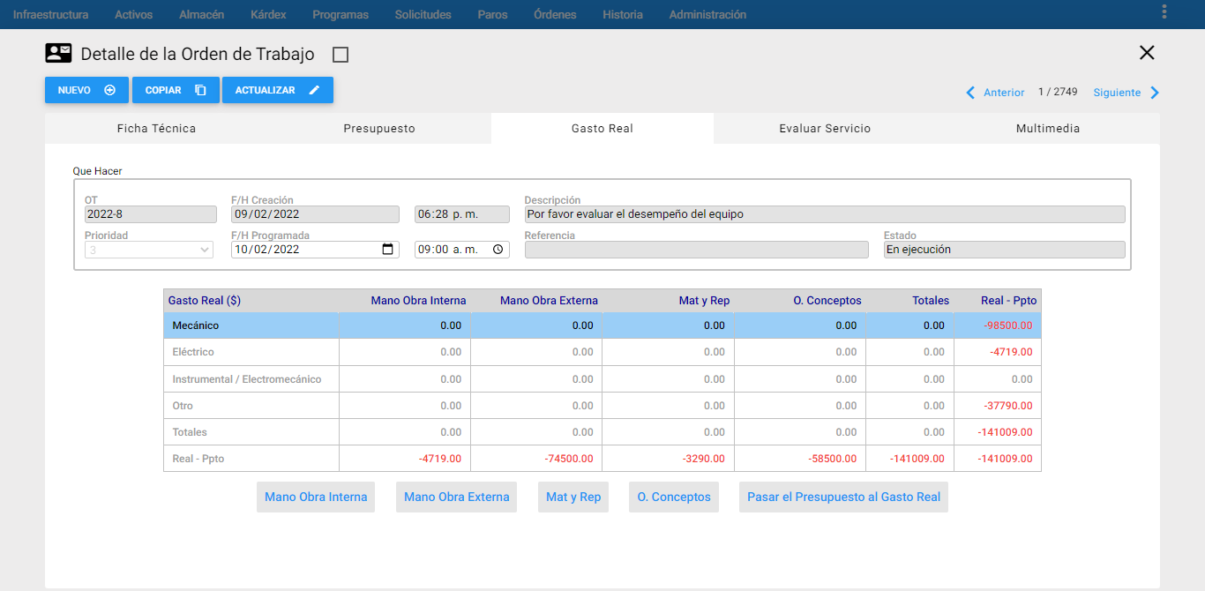
Task: Click the COPIAR button
Action: (x=176, y=90)
